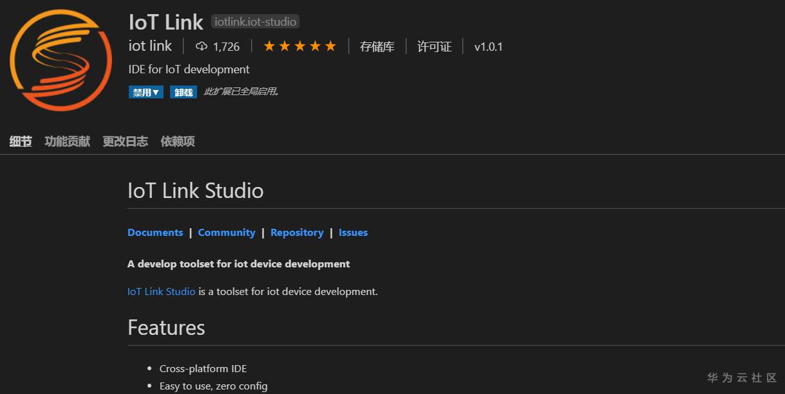Click the IoT Link extension logo
The width and height of the screenshot is (785, 394).
coord(59,60)
